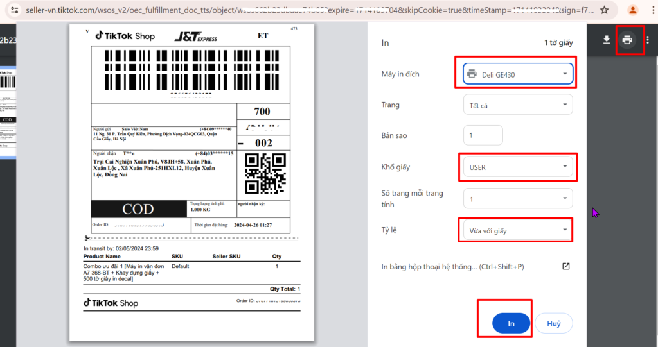Click the download icon in PDF toolbar
Viewport: 658px width, 347px height.
[x=606, y=40]
